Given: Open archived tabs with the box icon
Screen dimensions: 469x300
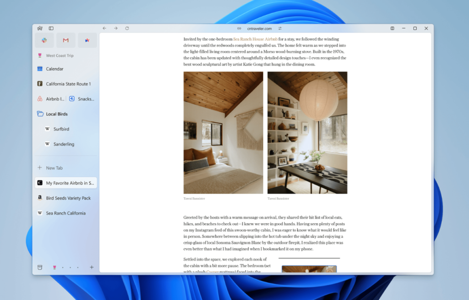Looking at the screenshot, I should click(40, 267).
